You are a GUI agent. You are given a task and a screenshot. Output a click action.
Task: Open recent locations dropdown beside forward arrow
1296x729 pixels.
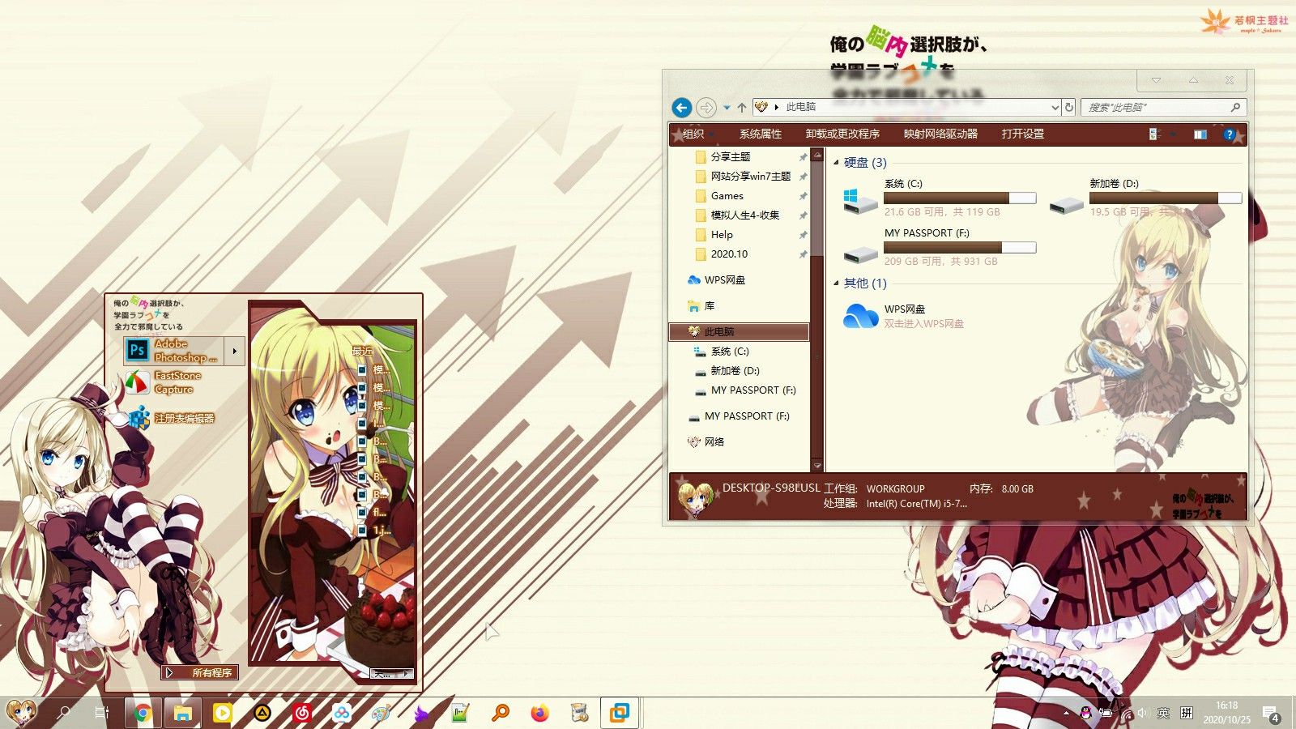(727, 107)
